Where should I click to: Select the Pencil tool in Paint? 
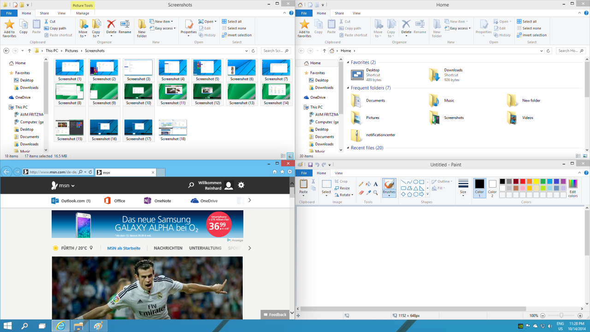pos(361,184)
